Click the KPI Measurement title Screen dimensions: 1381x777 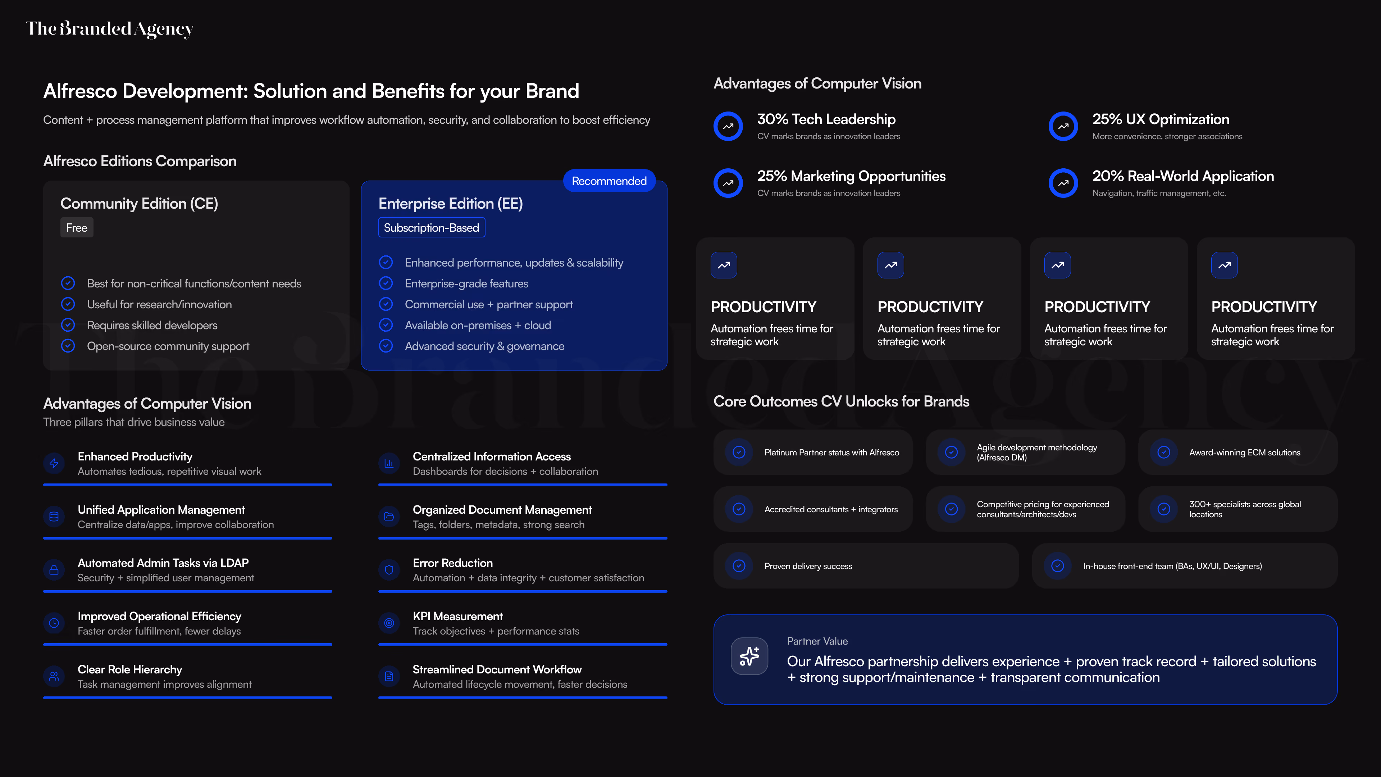458,617
